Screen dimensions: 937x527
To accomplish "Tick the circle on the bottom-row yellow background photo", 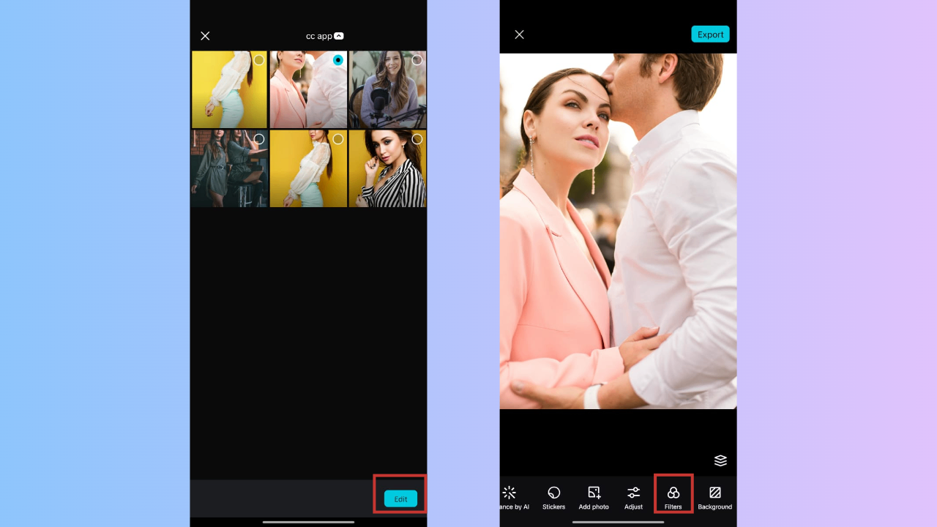I will click(x=337, y=138).
